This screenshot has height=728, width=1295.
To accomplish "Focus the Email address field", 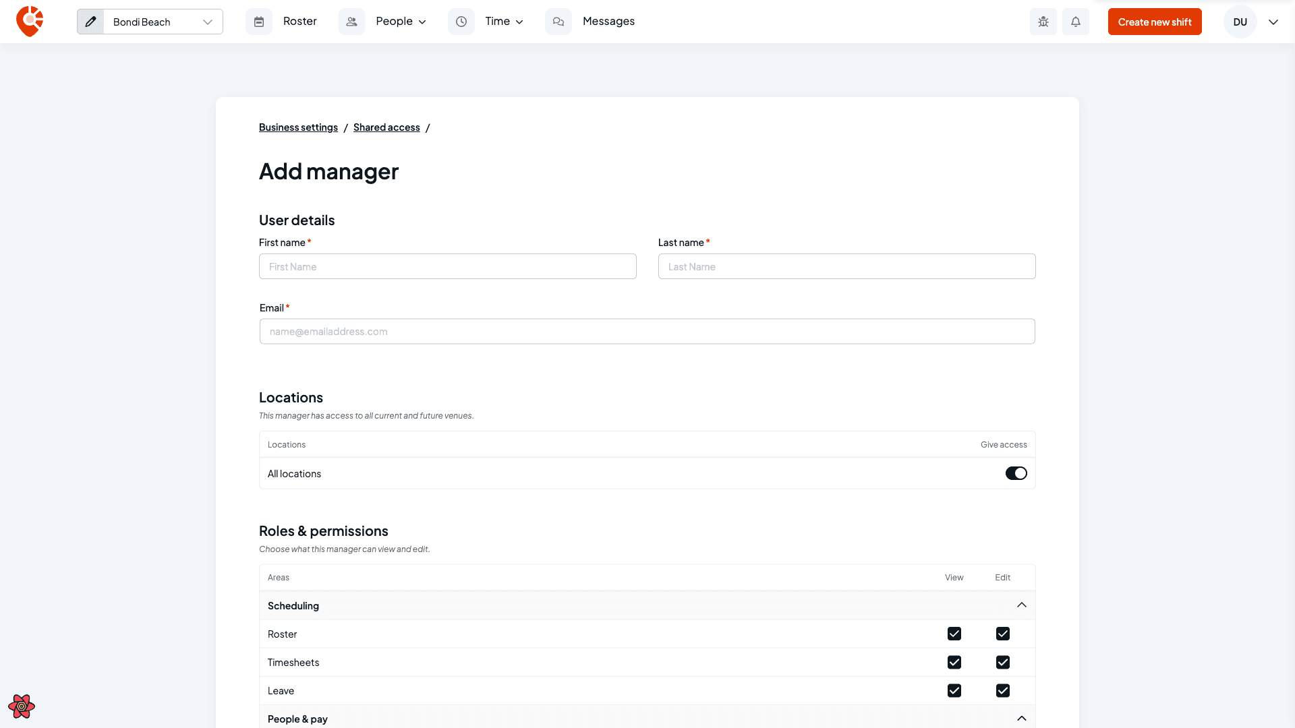I will pyautogui.click(x=647, y=332).
